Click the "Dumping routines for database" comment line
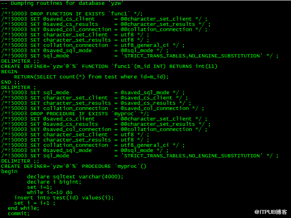Viewport: 291px width, 218px height. (62, 3)
